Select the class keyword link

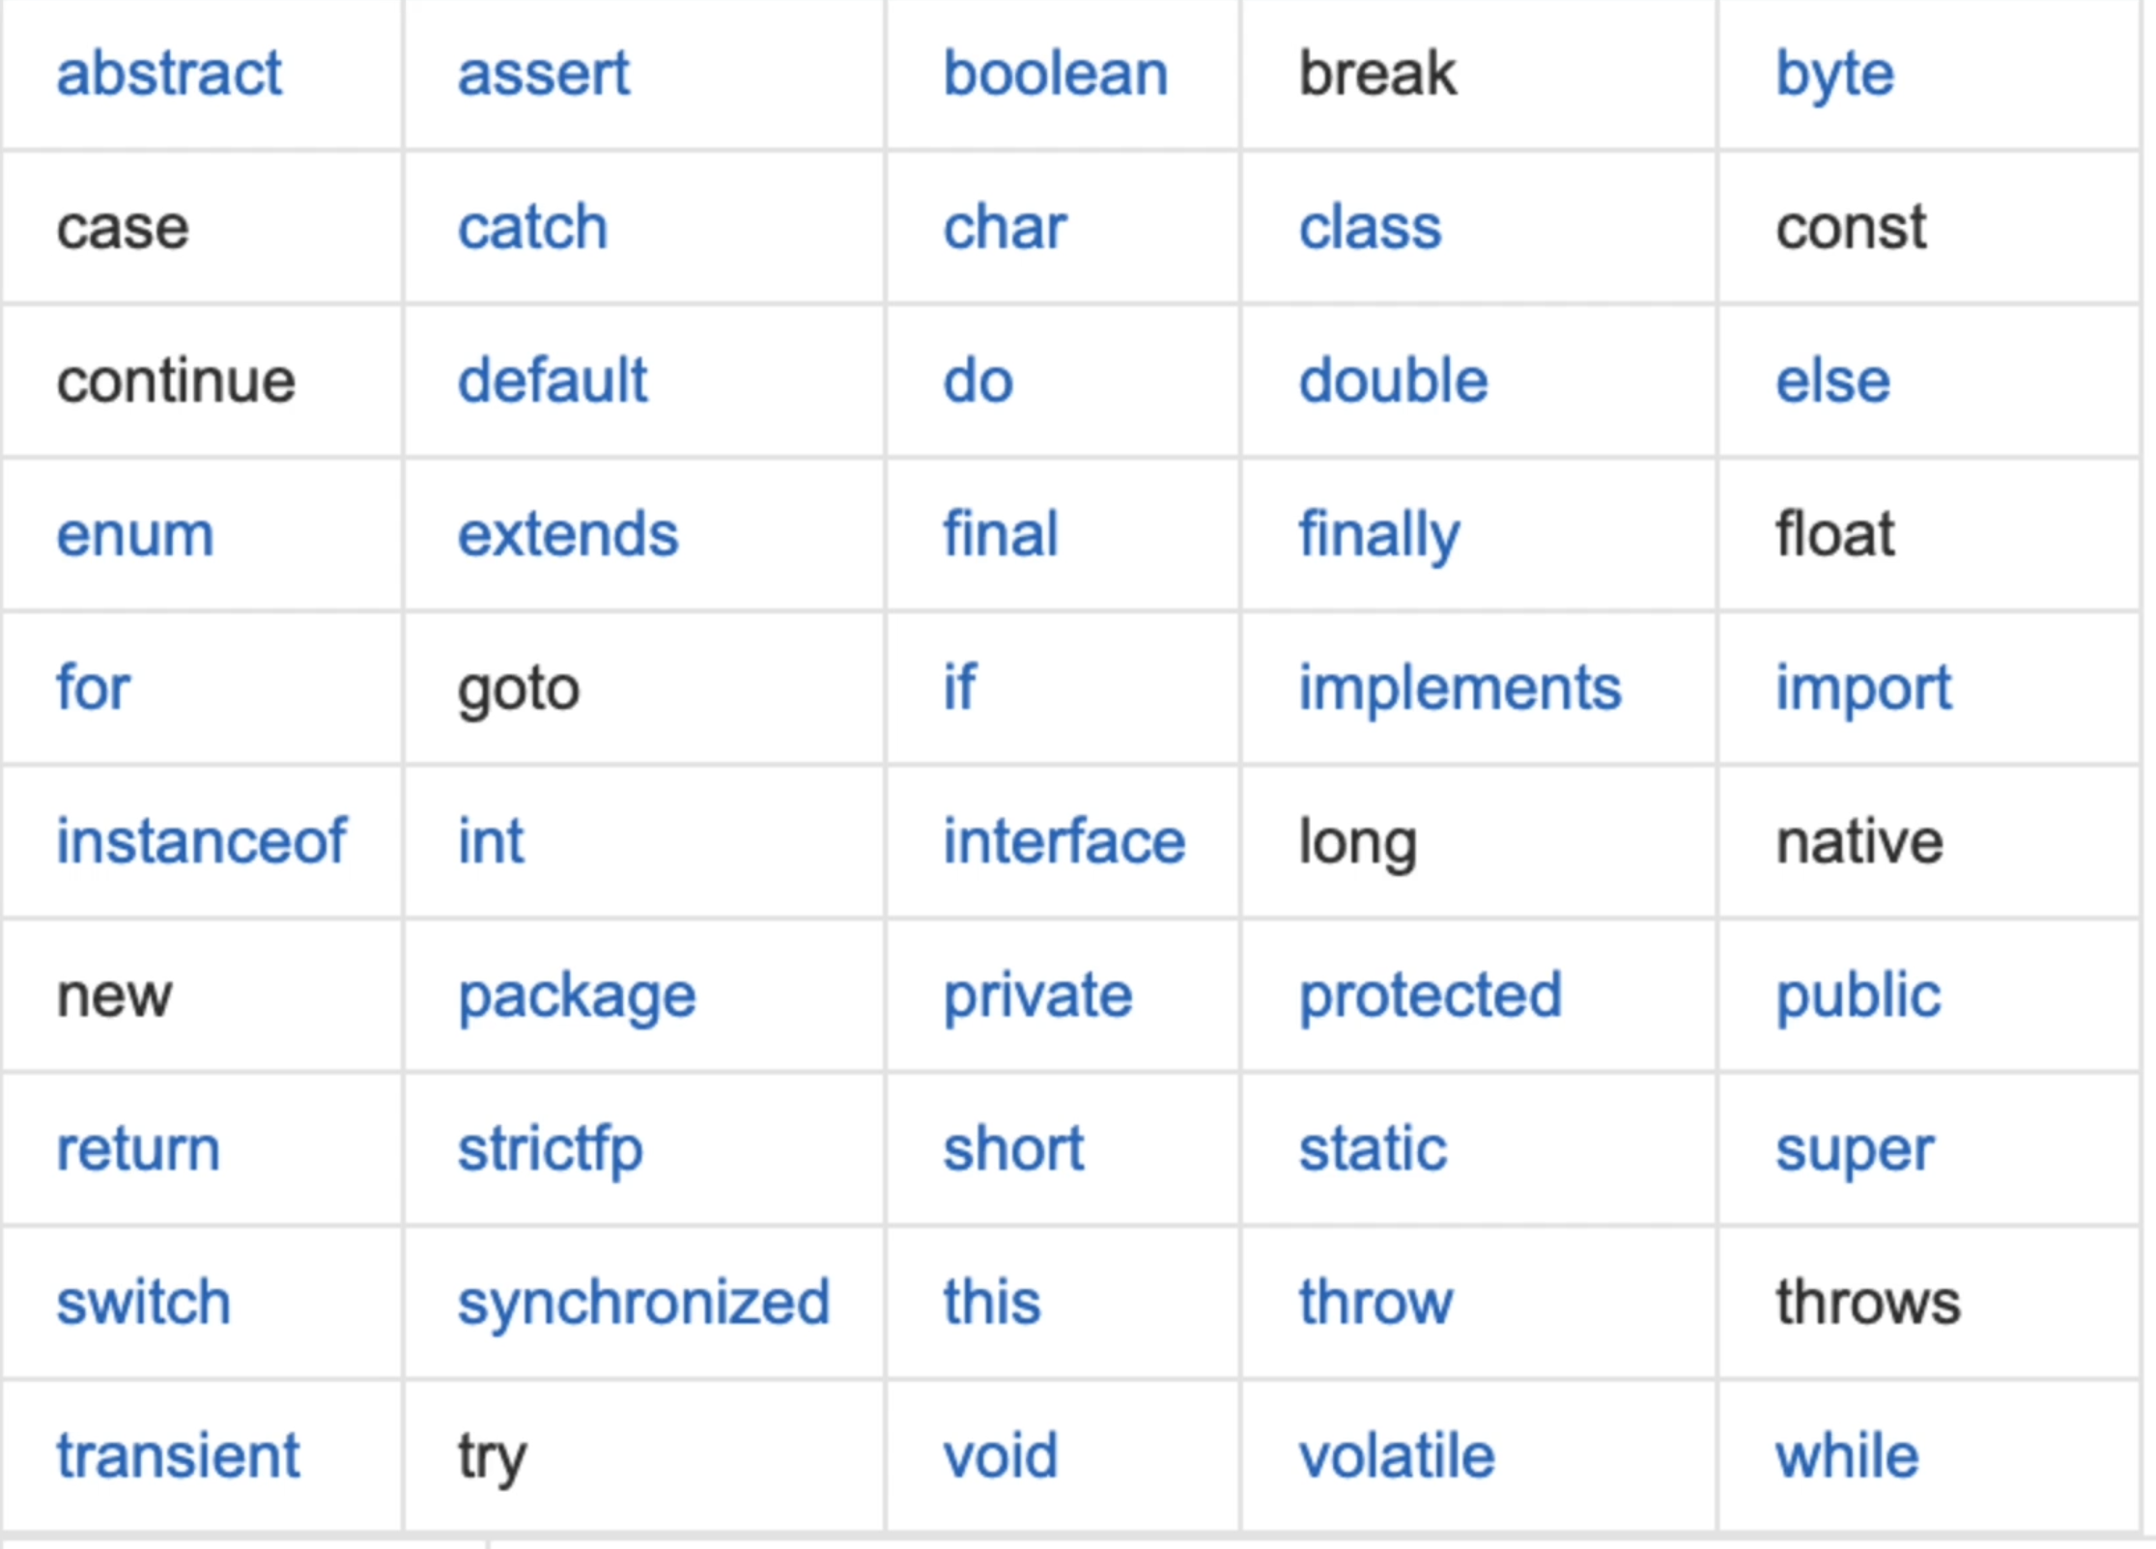pyautogui.click(x=1370, y=227)
